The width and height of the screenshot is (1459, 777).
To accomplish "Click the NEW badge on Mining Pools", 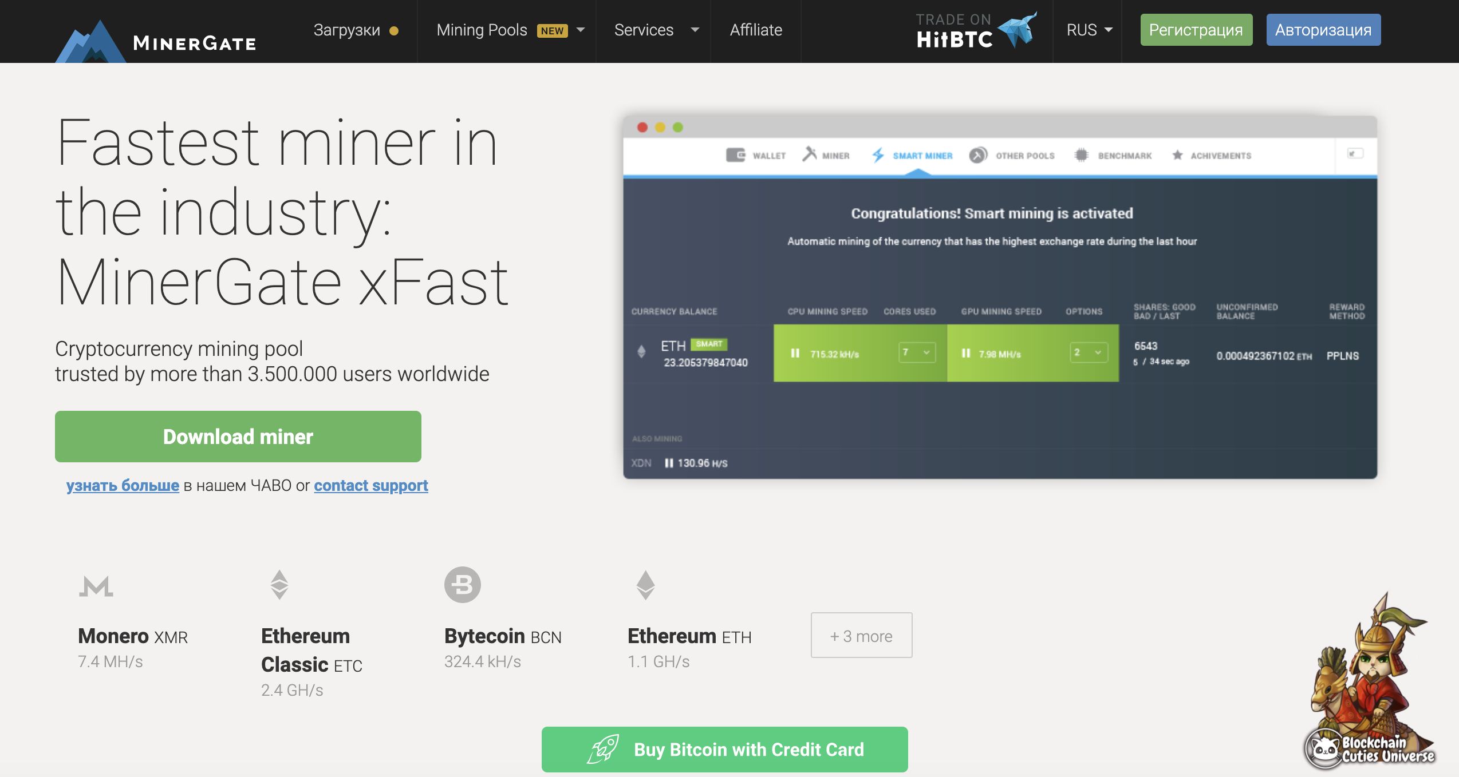I will click(x=552, y=31).
